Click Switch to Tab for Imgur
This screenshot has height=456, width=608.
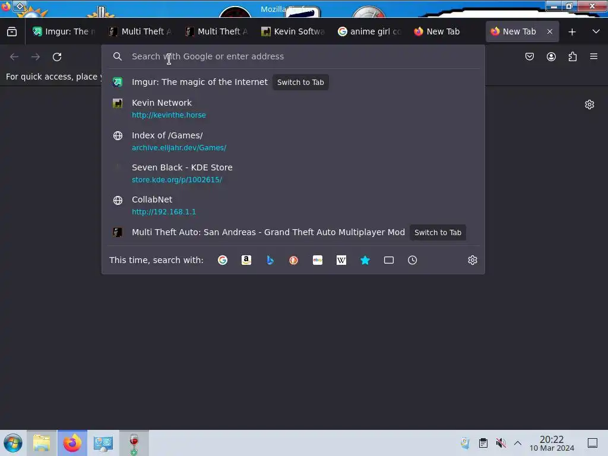tap(300, 82)
